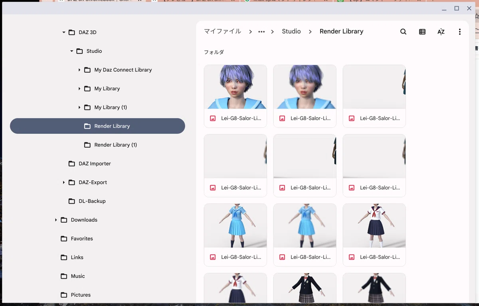Select black blazer plaid skirt thumbnail in middle column
479x306 pixels.
[x=305, y=288]
